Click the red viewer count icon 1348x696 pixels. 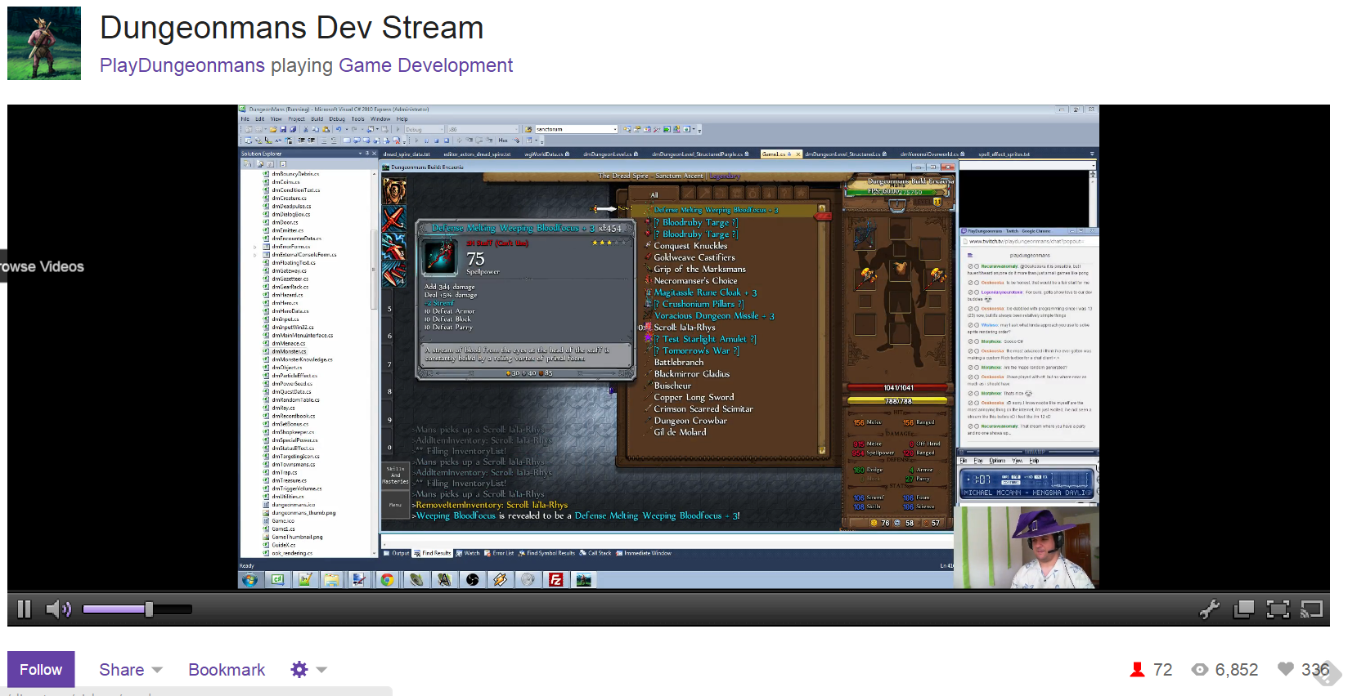coord(1137,670)
